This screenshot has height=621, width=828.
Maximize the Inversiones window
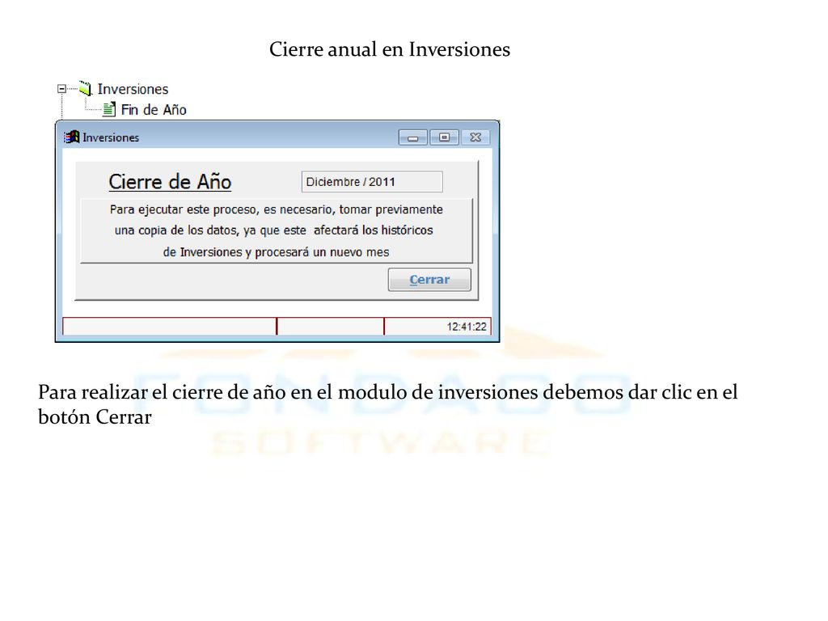[x=444, y=137]
